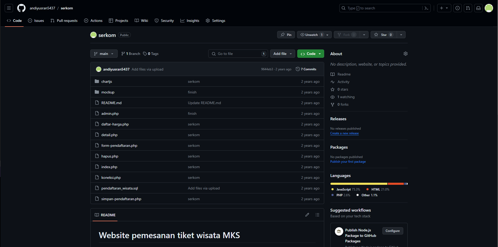This screenshot has height=247, width=498.
Task: Open the README outline list icon
Action: 317,215
